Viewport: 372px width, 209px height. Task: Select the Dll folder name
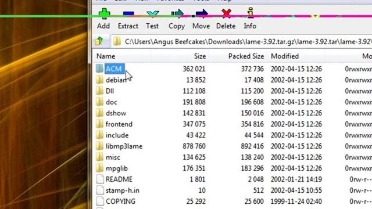110,91
